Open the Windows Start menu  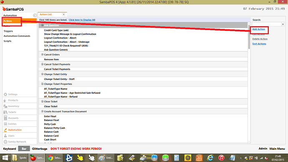click(x=5, y=158)
